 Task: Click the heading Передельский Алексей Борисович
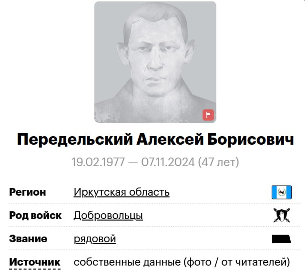click(155, 139)
